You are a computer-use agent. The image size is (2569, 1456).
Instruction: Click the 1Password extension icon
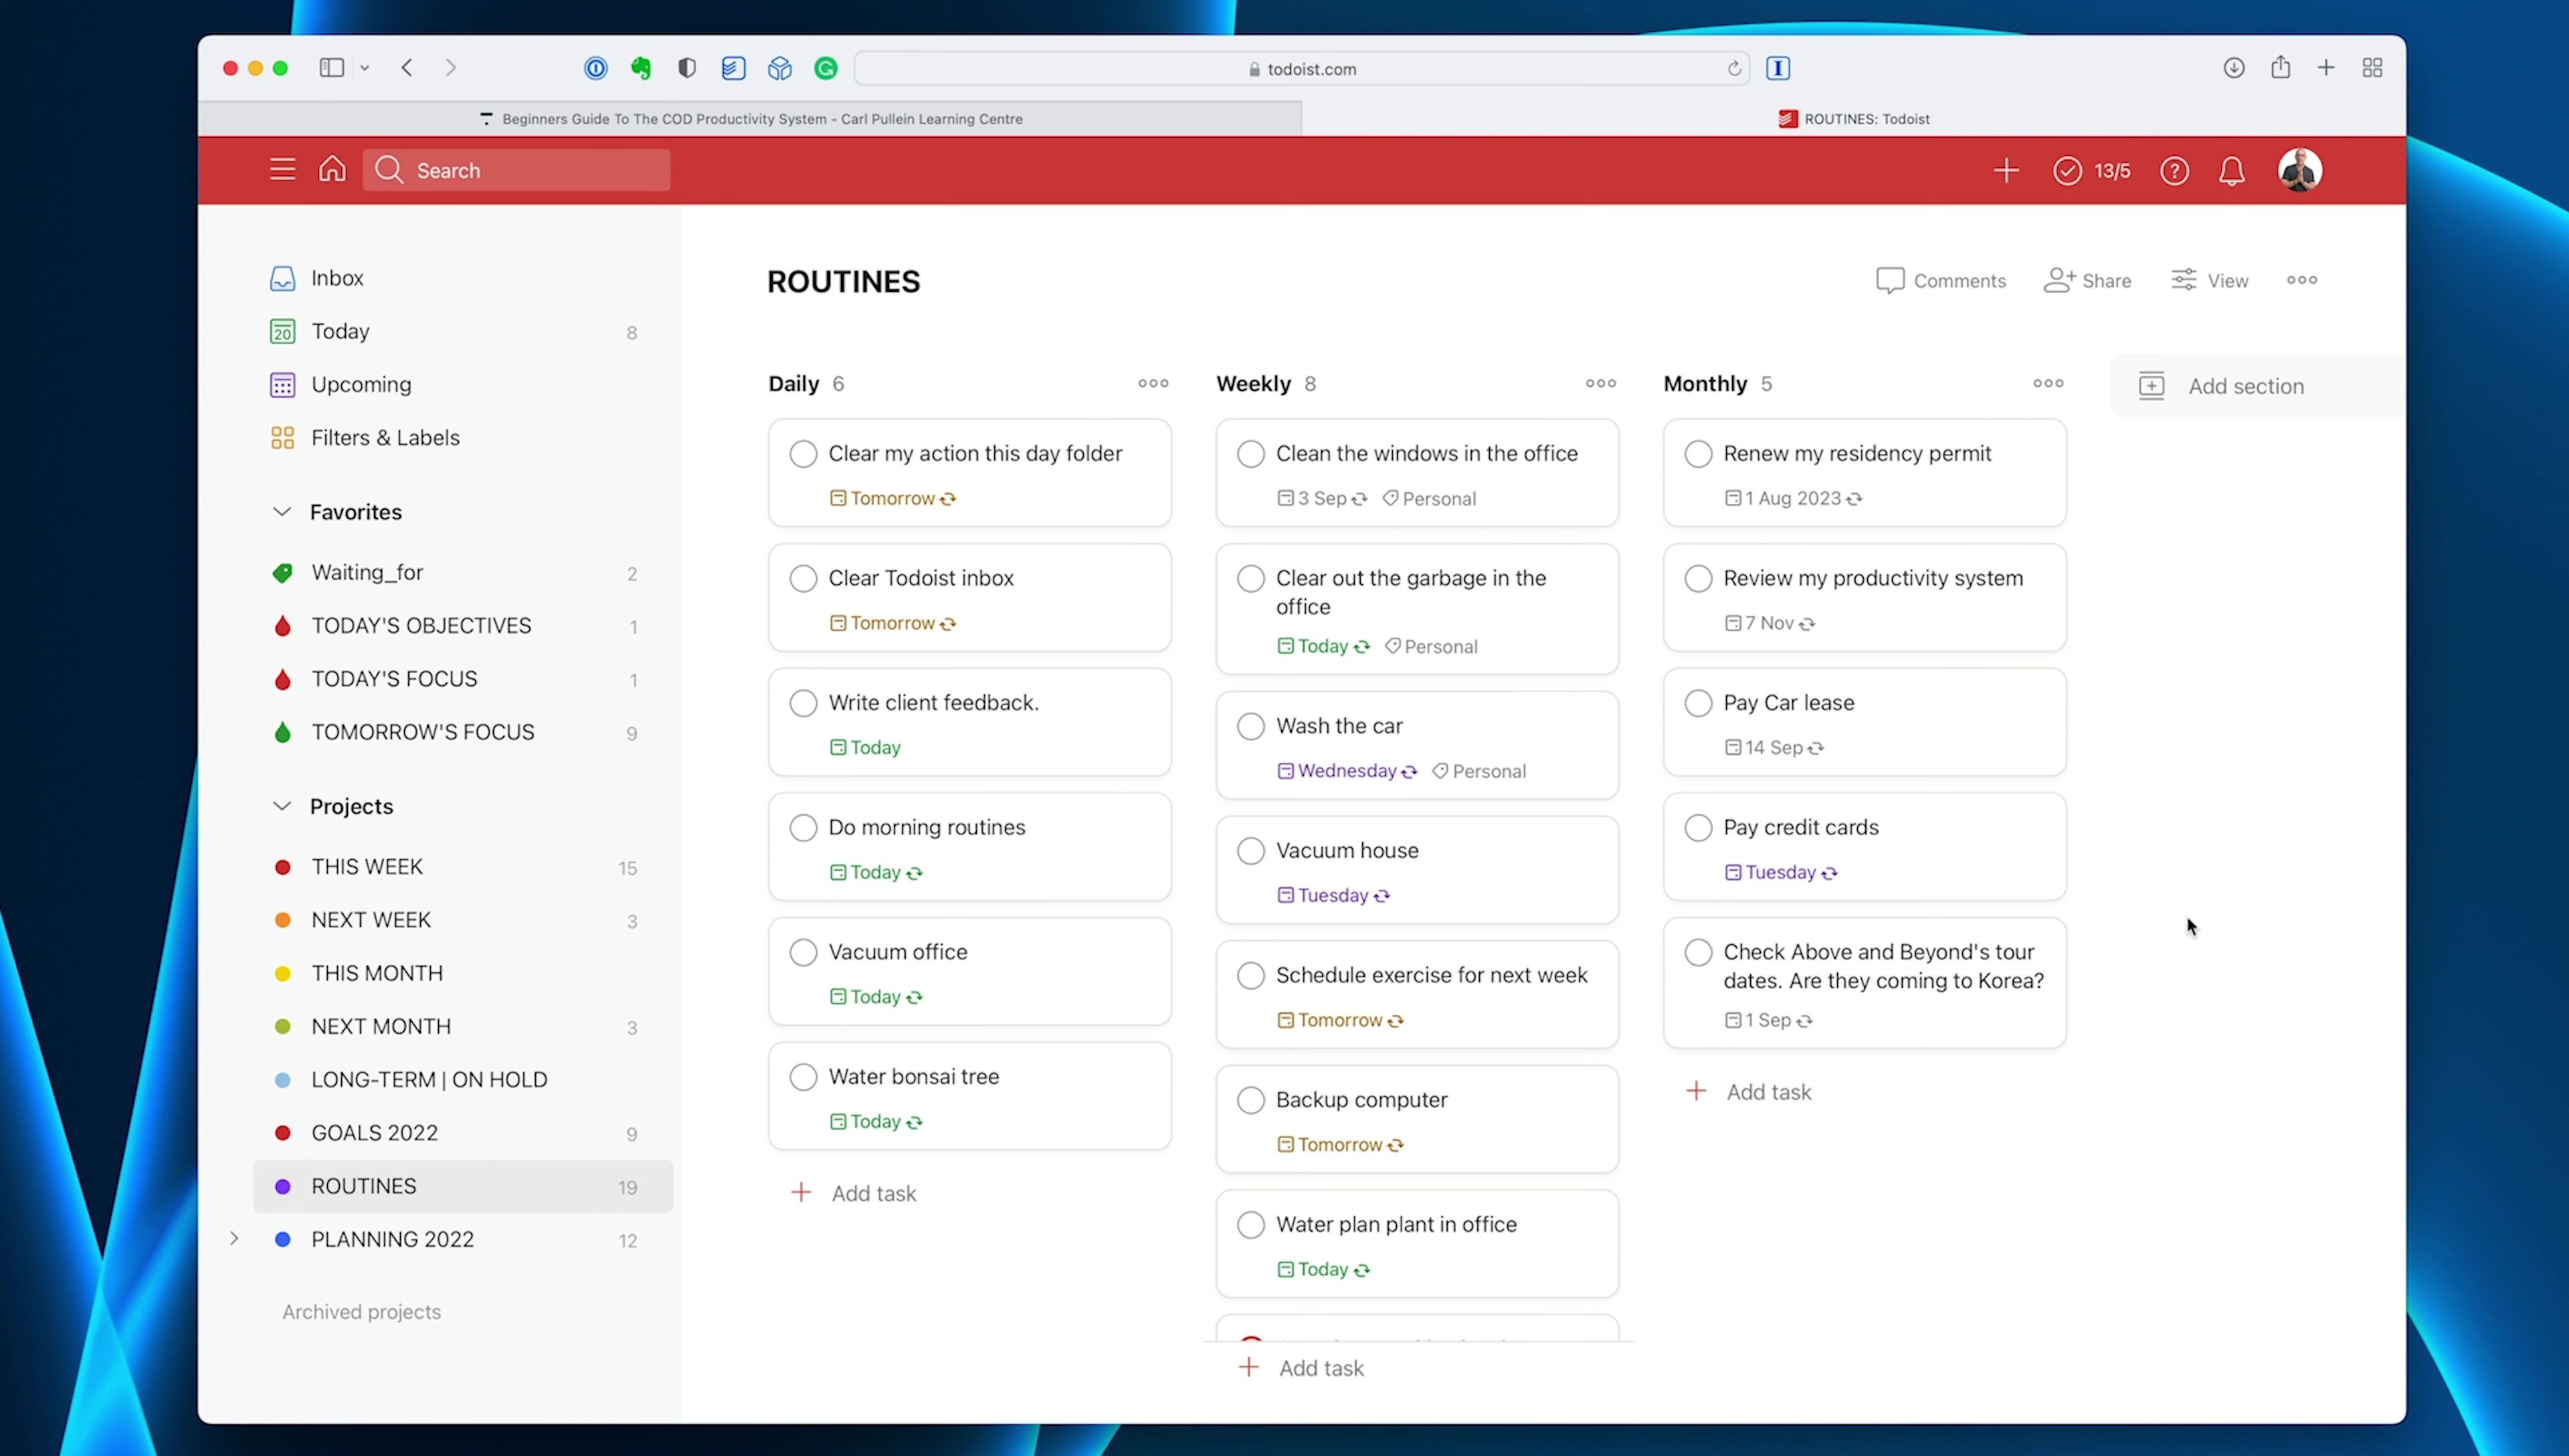[x=595, y=68]
